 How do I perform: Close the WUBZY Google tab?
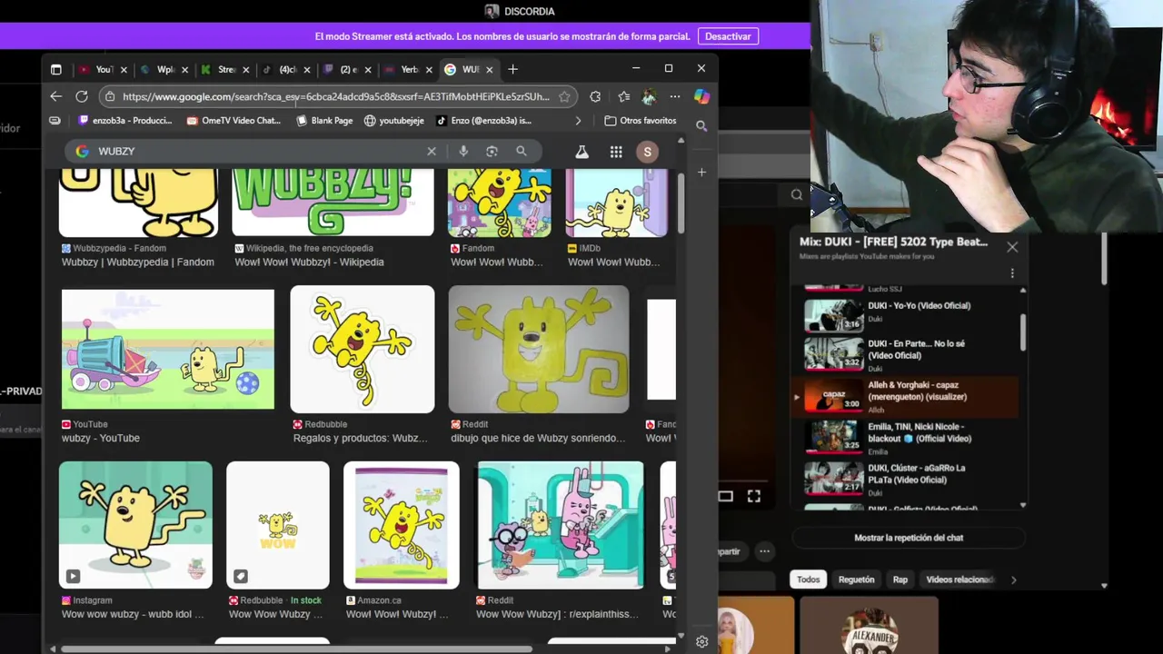[x=490, y=69]
